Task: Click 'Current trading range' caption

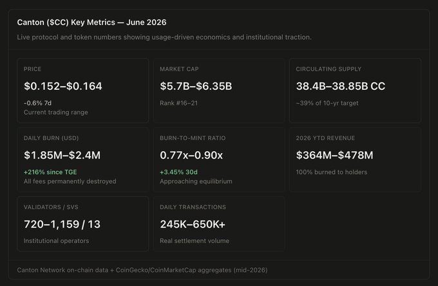Action: tap(56, 112)
